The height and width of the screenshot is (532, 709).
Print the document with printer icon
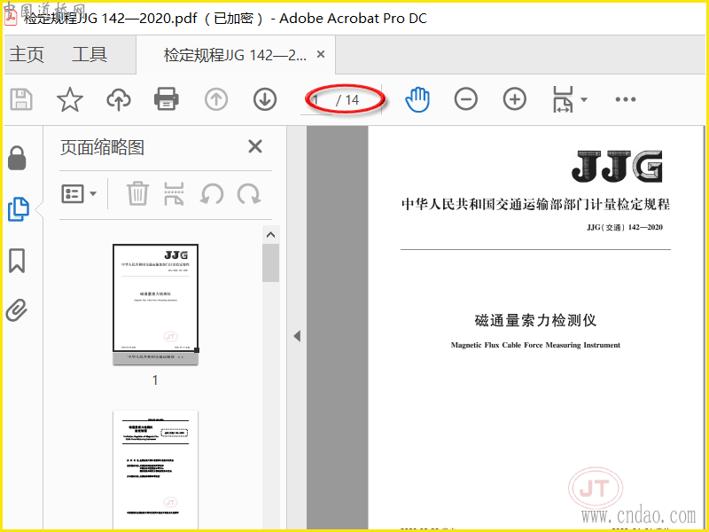click(x=167, y=99)
